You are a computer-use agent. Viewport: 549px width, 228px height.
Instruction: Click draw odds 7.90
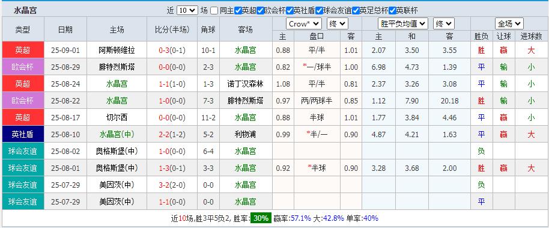(412, 100)
